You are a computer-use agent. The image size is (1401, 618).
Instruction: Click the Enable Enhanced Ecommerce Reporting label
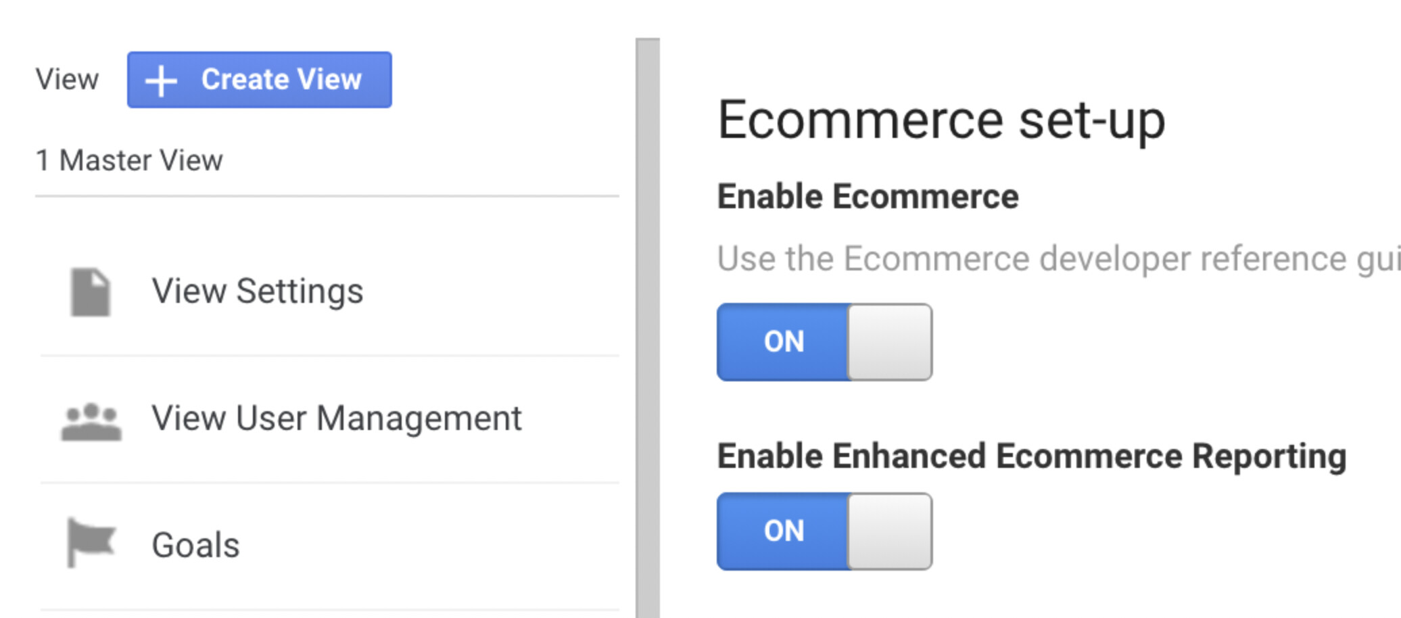coord(1031,456)
